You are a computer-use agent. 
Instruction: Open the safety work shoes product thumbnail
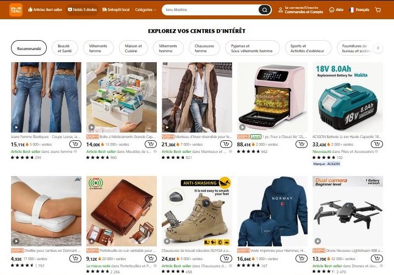pos(197,211)
